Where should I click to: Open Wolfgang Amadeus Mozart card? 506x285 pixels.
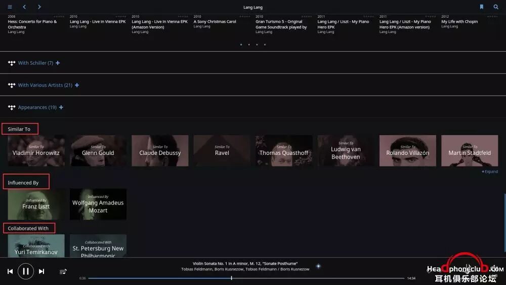[98, 205]
